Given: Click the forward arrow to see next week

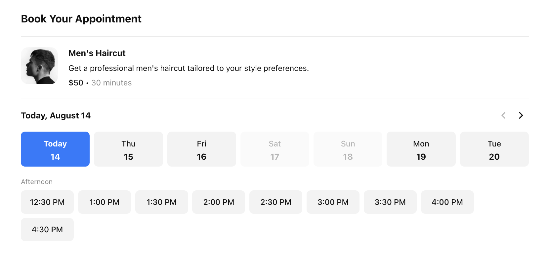Looking at the screenshot, I should coord(521,115).
